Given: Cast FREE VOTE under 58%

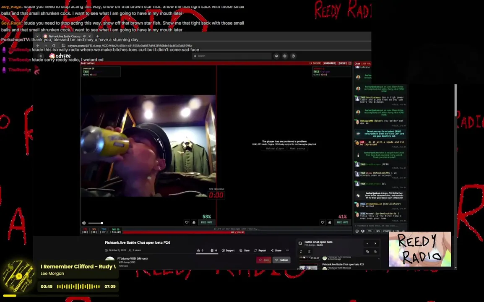Looking at the screenshot, I should click(206, 222).
